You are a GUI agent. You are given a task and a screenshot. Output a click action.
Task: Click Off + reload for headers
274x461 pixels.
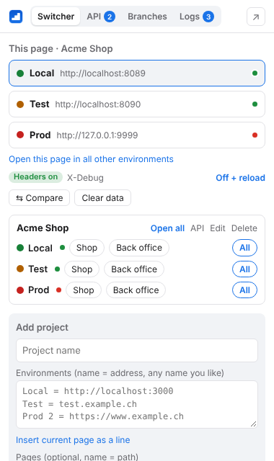240,178
